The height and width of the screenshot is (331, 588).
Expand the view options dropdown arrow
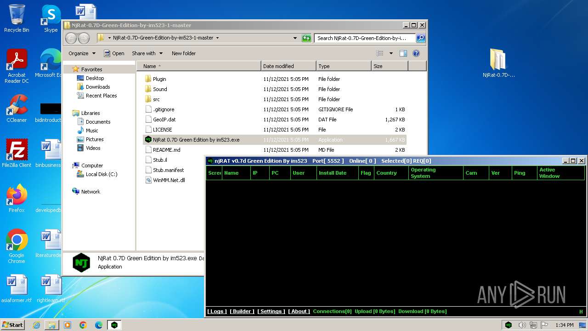tap(391, 53)
